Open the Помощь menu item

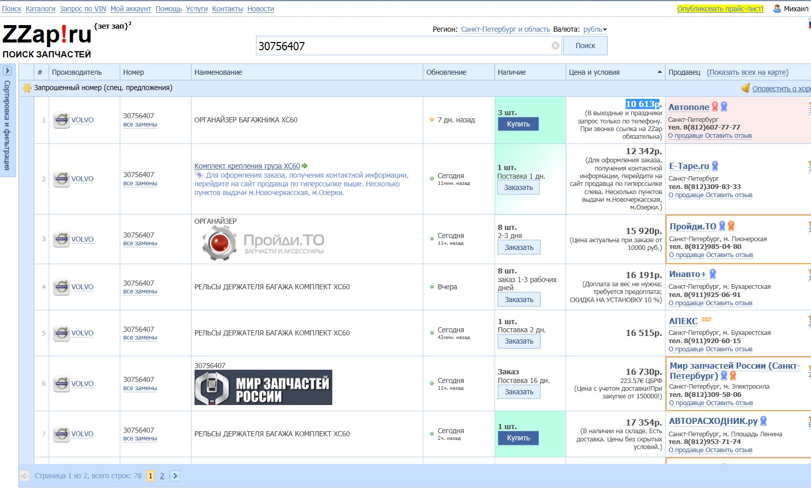click(168, 9)
